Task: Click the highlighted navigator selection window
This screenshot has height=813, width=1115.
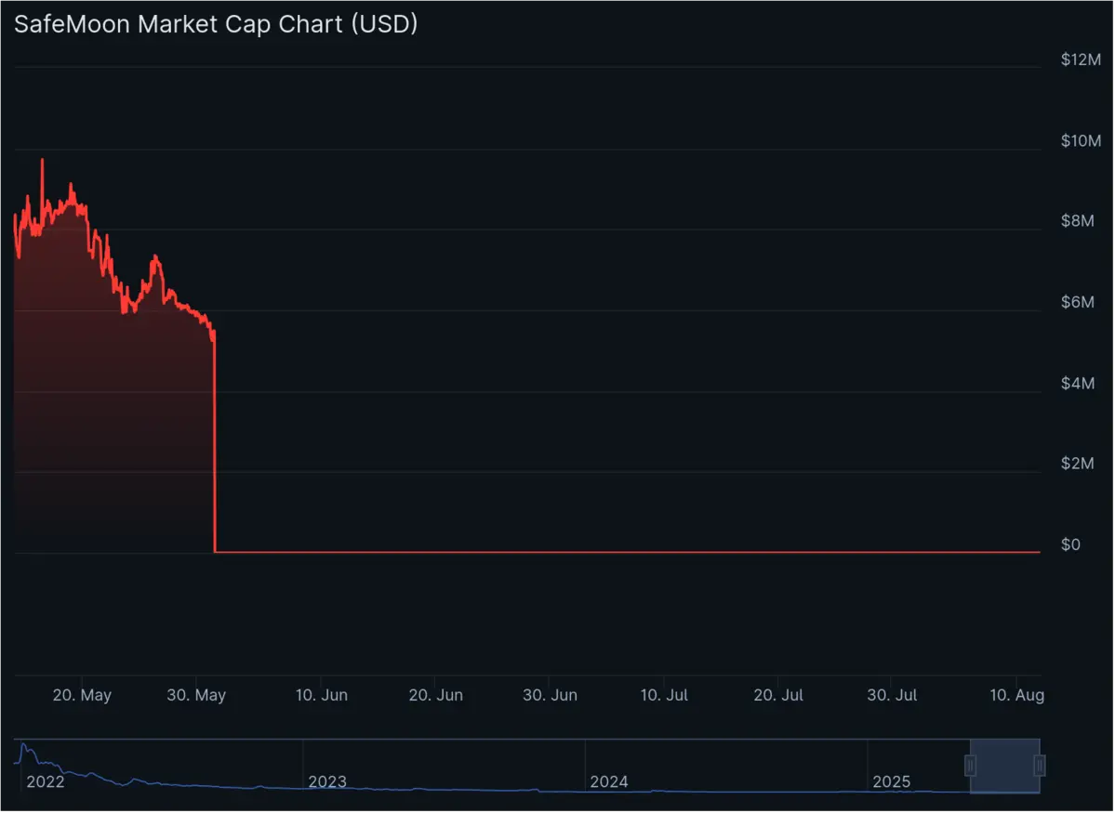Action: (1004, 766)
